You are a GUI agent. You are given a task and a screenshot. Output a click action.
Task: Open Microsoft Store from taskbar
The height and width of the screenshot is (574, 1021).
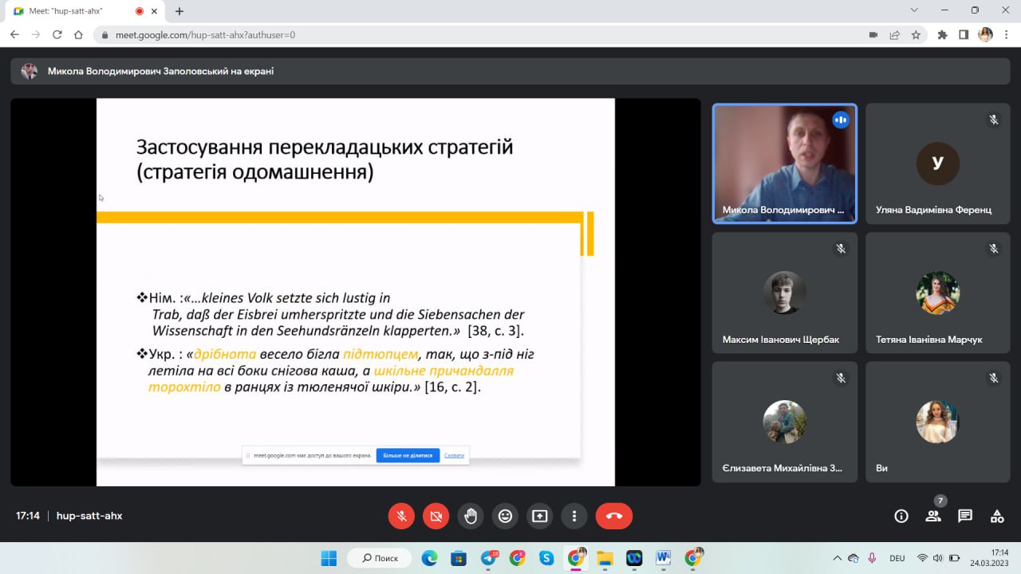pos(458,558)
